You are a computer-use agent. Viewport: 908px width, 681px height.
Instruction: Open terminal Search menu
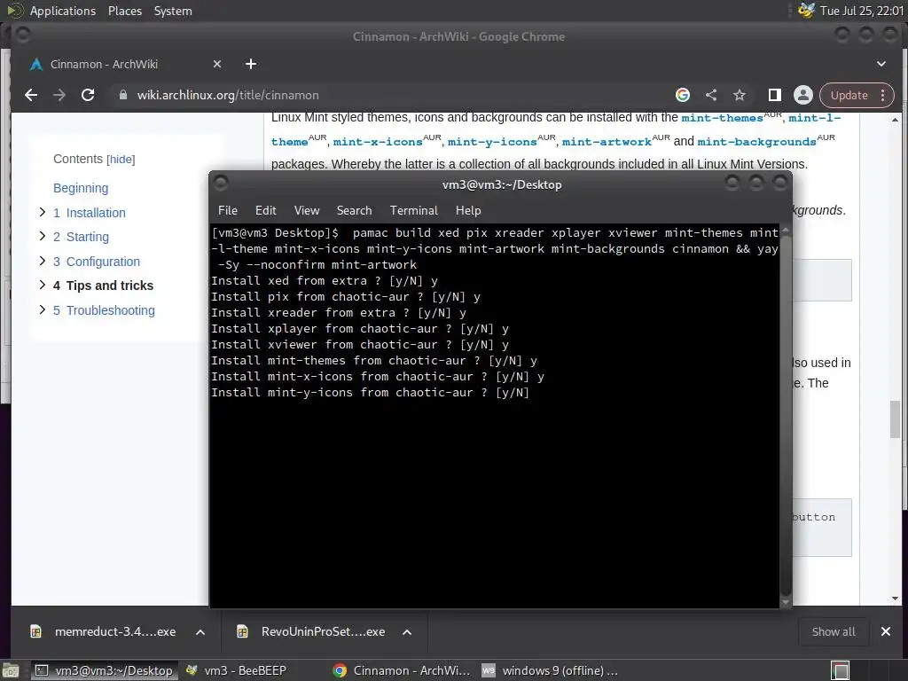(x=355, y=210)
